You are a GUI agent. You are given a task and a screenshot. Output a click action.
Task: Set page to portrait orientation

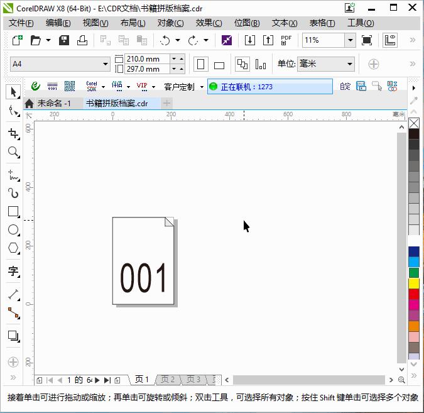(x=200, y=64)
